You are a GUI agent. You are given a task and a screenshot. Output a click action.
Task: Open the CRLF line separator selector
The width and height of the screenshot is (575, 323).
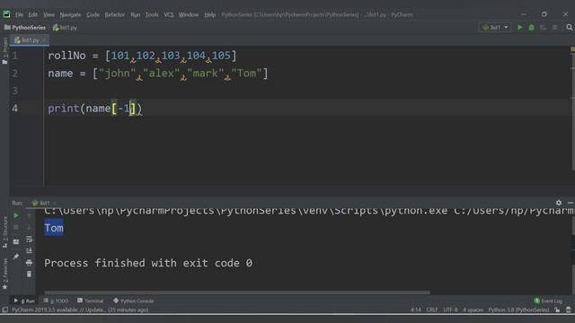[431, 310]
